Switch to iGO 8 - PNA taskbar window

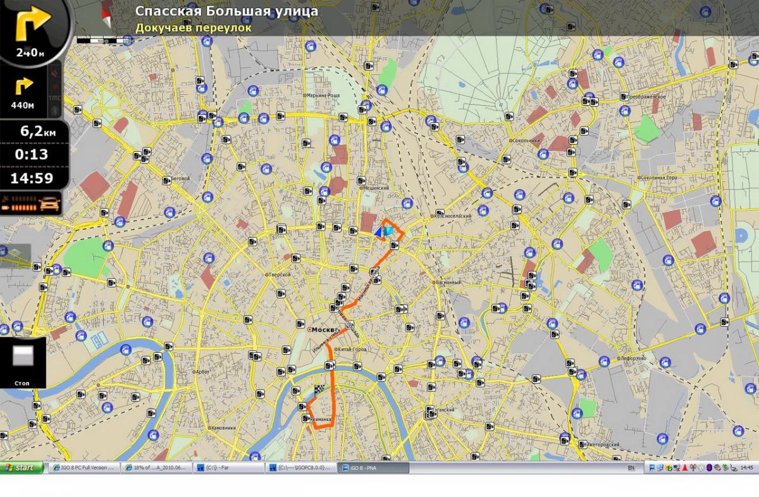[373, 468]
